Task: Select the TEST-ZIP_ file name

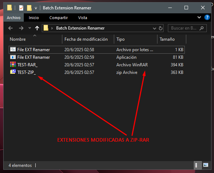Action: tap(26, 72)
